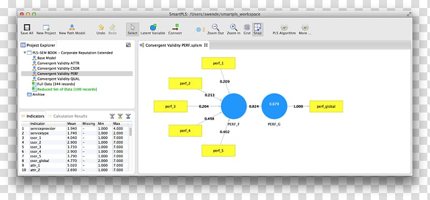Run the PLS Algorithm
Image resolution: width=430 pixels, height=200 pixels.
click(284, 27)
